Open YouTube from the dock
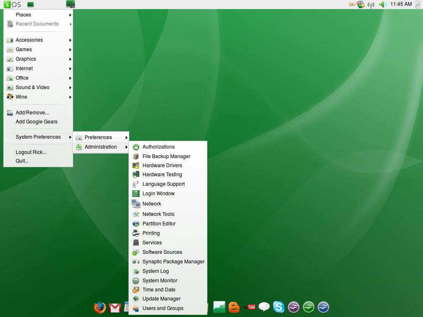The height and width of the screenshot is (317, 423). coord(249,307)
